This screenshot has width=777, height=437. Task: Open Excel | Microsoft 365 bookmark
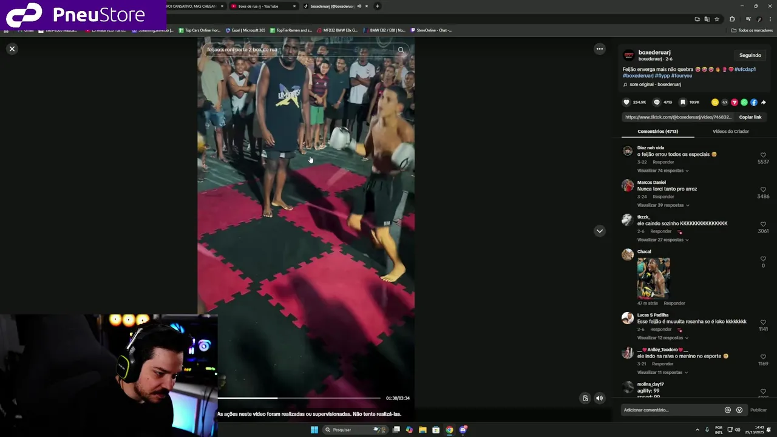[245, 30]
